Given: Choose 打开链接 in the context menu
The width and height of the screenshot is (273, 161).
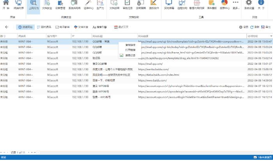Looking at the screenshot, I should [130, 50].
